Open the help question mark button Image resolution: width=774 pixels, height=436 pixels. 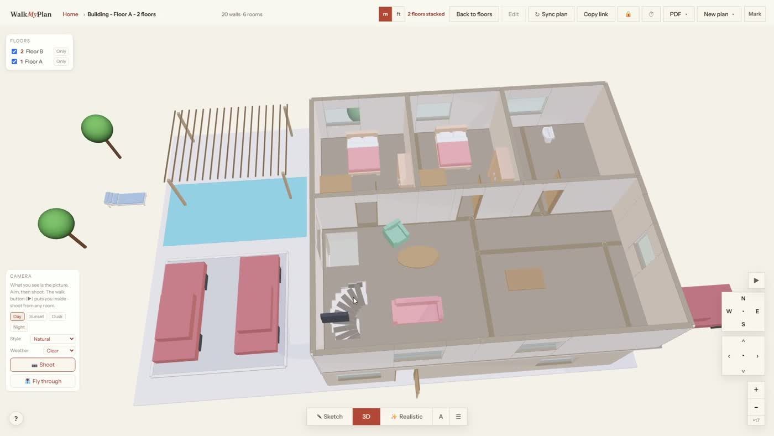click(x=16, y=418)
